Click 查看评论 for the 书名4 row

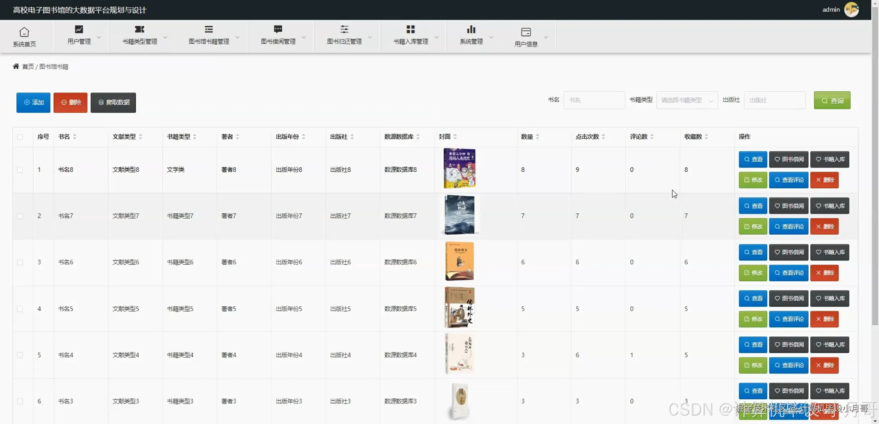pyautogui.click(x=789, y=365)
